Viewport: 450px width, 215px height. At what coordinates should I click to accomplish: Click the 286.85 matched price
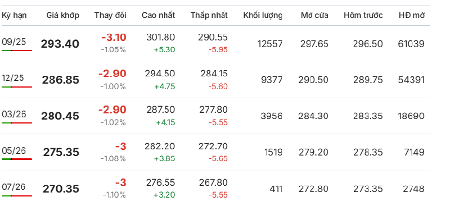click(61, 80)
